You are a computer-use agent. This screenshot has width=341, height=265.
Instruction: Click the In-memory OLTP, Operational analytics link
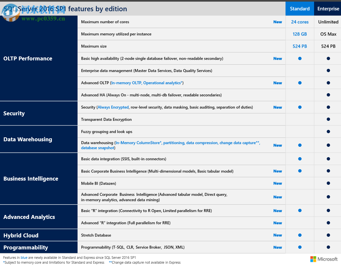point(147,83)
